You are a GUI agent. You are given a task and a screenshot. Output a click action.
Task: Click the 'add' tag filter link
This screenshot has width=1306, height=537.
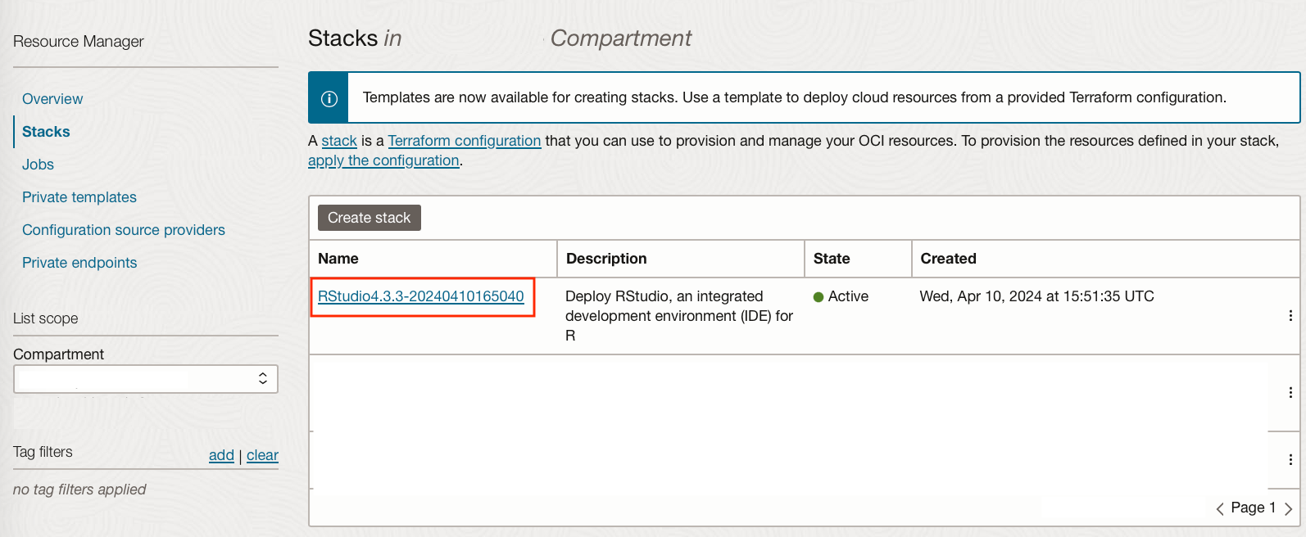click(221, 455)
